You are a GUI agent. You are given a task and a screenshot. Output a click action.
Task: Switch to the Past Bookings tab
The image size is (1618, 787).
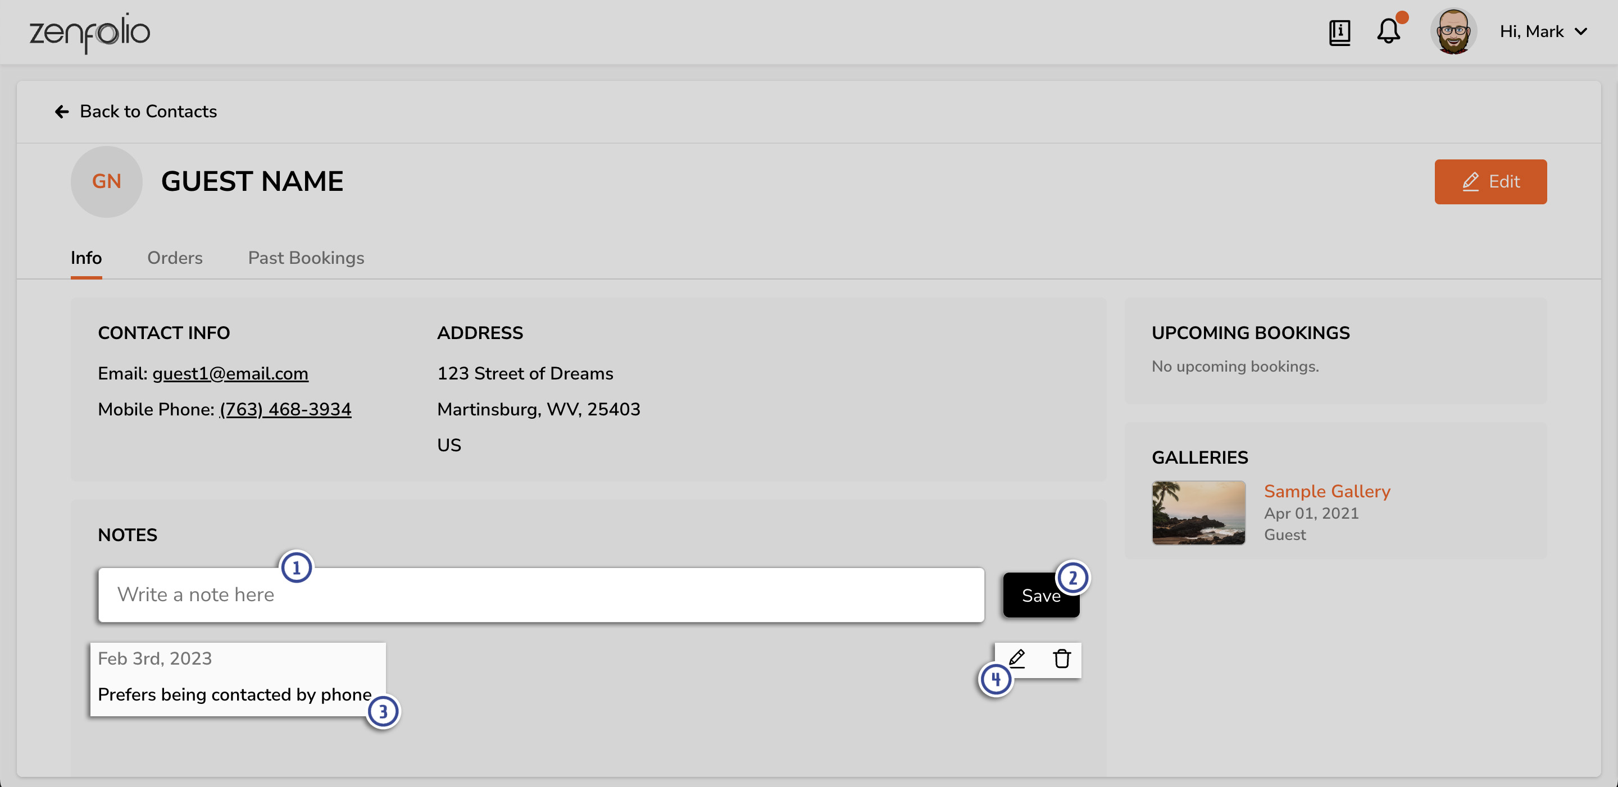pos(306,257)
